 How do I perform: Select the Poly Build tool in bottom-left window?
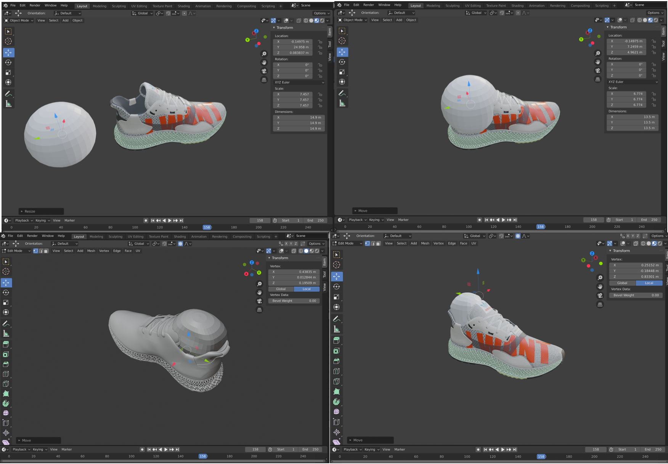pyautogui.click(x=6, y=394)
